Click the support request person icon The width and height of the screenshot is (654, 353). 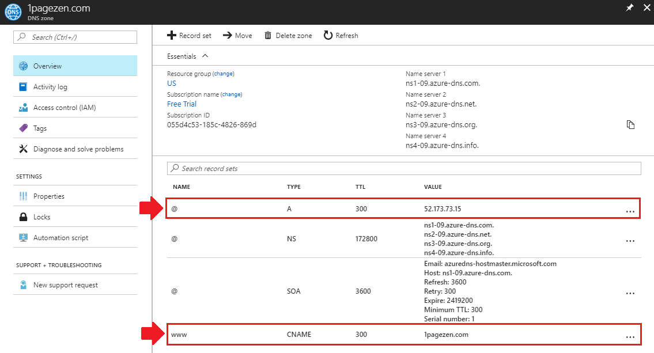[24, 284]
